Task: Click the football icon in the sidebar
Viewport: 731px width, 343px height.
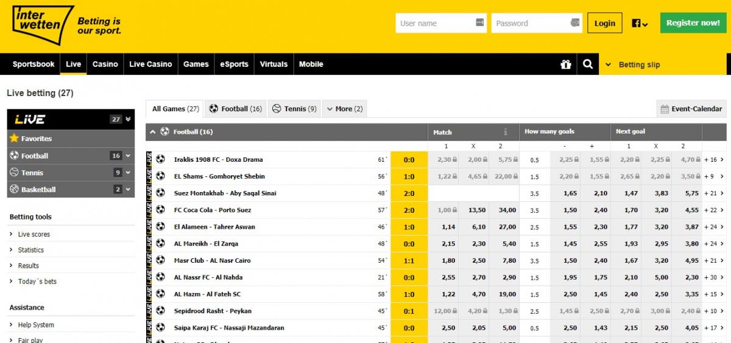Action: click(x=14, y=155)
